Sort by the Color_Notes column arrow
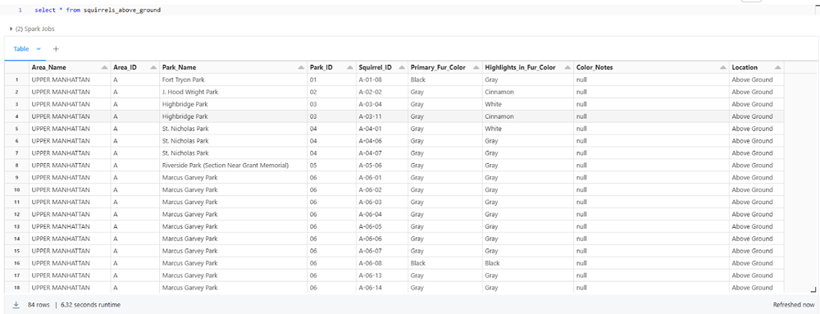The image size is (820, 314). 722,67
